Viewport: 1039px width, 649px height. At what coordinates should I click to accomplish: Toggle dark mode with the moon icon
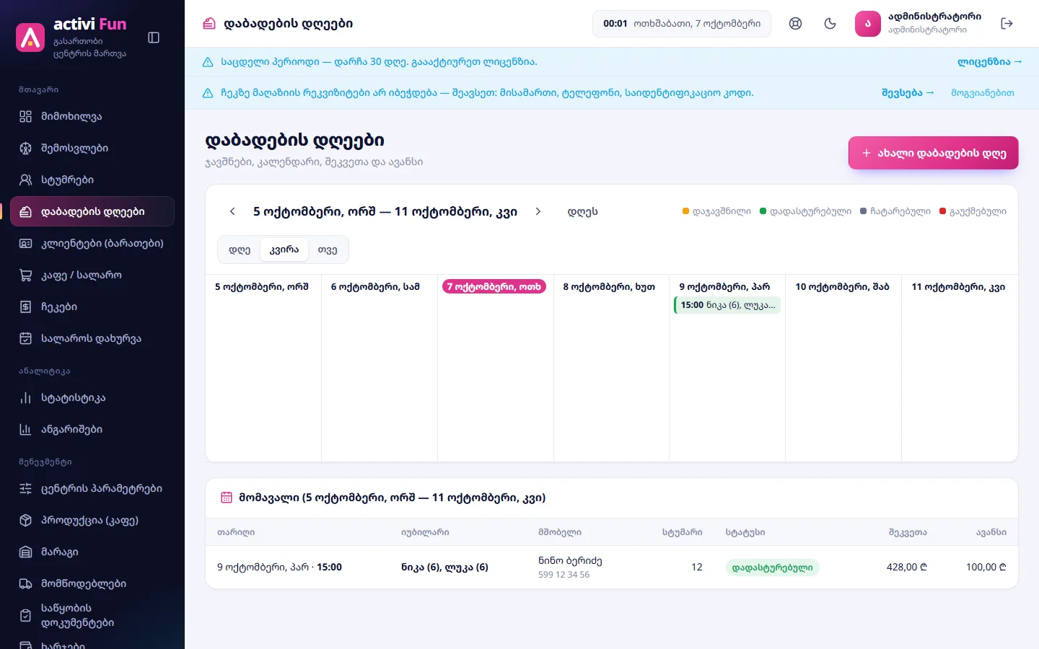[x=830, y=24]
